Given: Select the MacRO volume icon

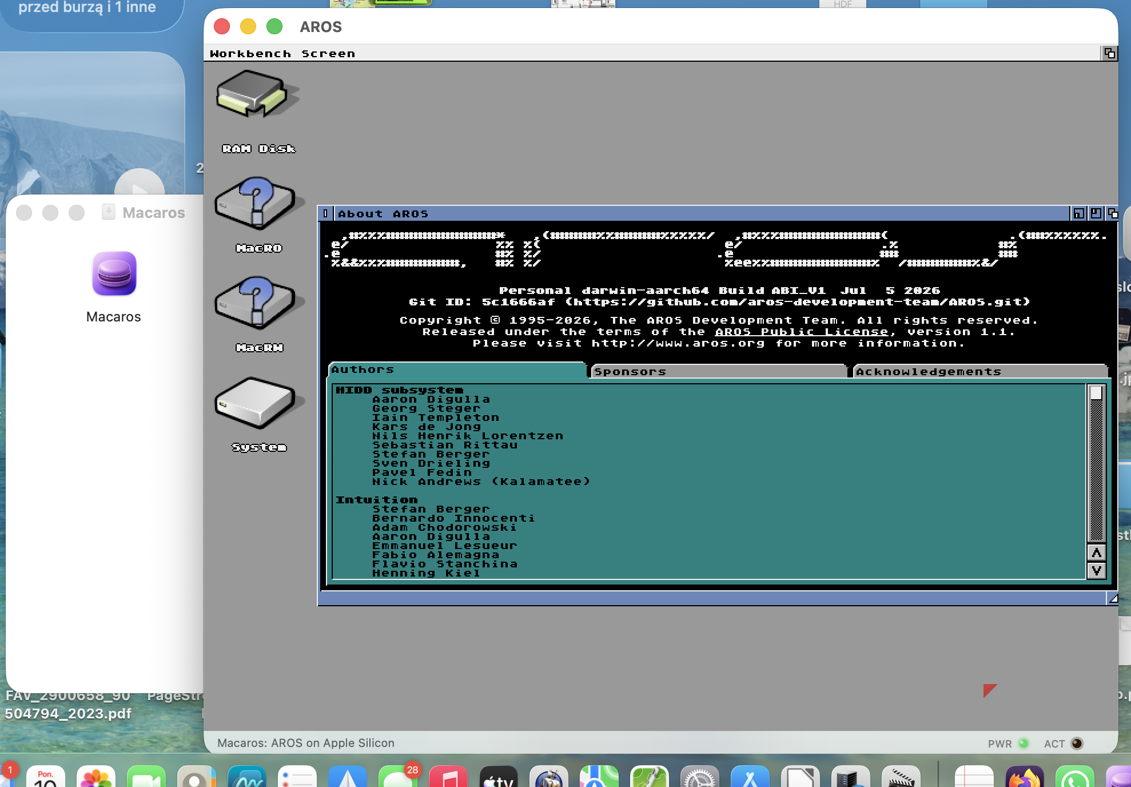Looking at the screenshot, I should [x=258, y=203].
